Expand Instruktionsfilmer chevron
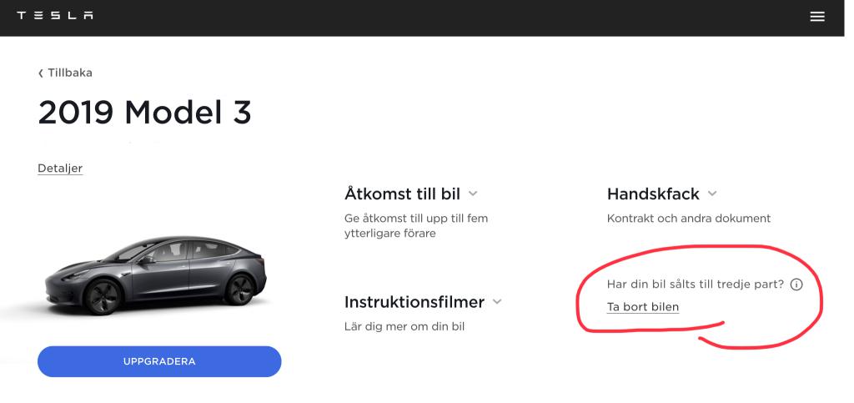The width and height of the screenshot is (854, 403). (x=497, y=301)
